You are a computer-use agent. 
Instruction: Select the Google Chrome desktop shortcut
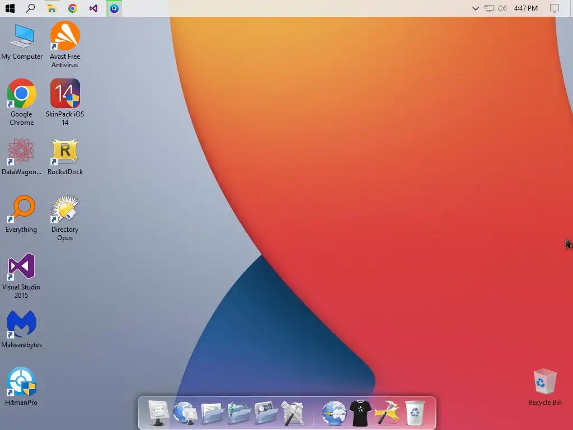pos(22,102)
